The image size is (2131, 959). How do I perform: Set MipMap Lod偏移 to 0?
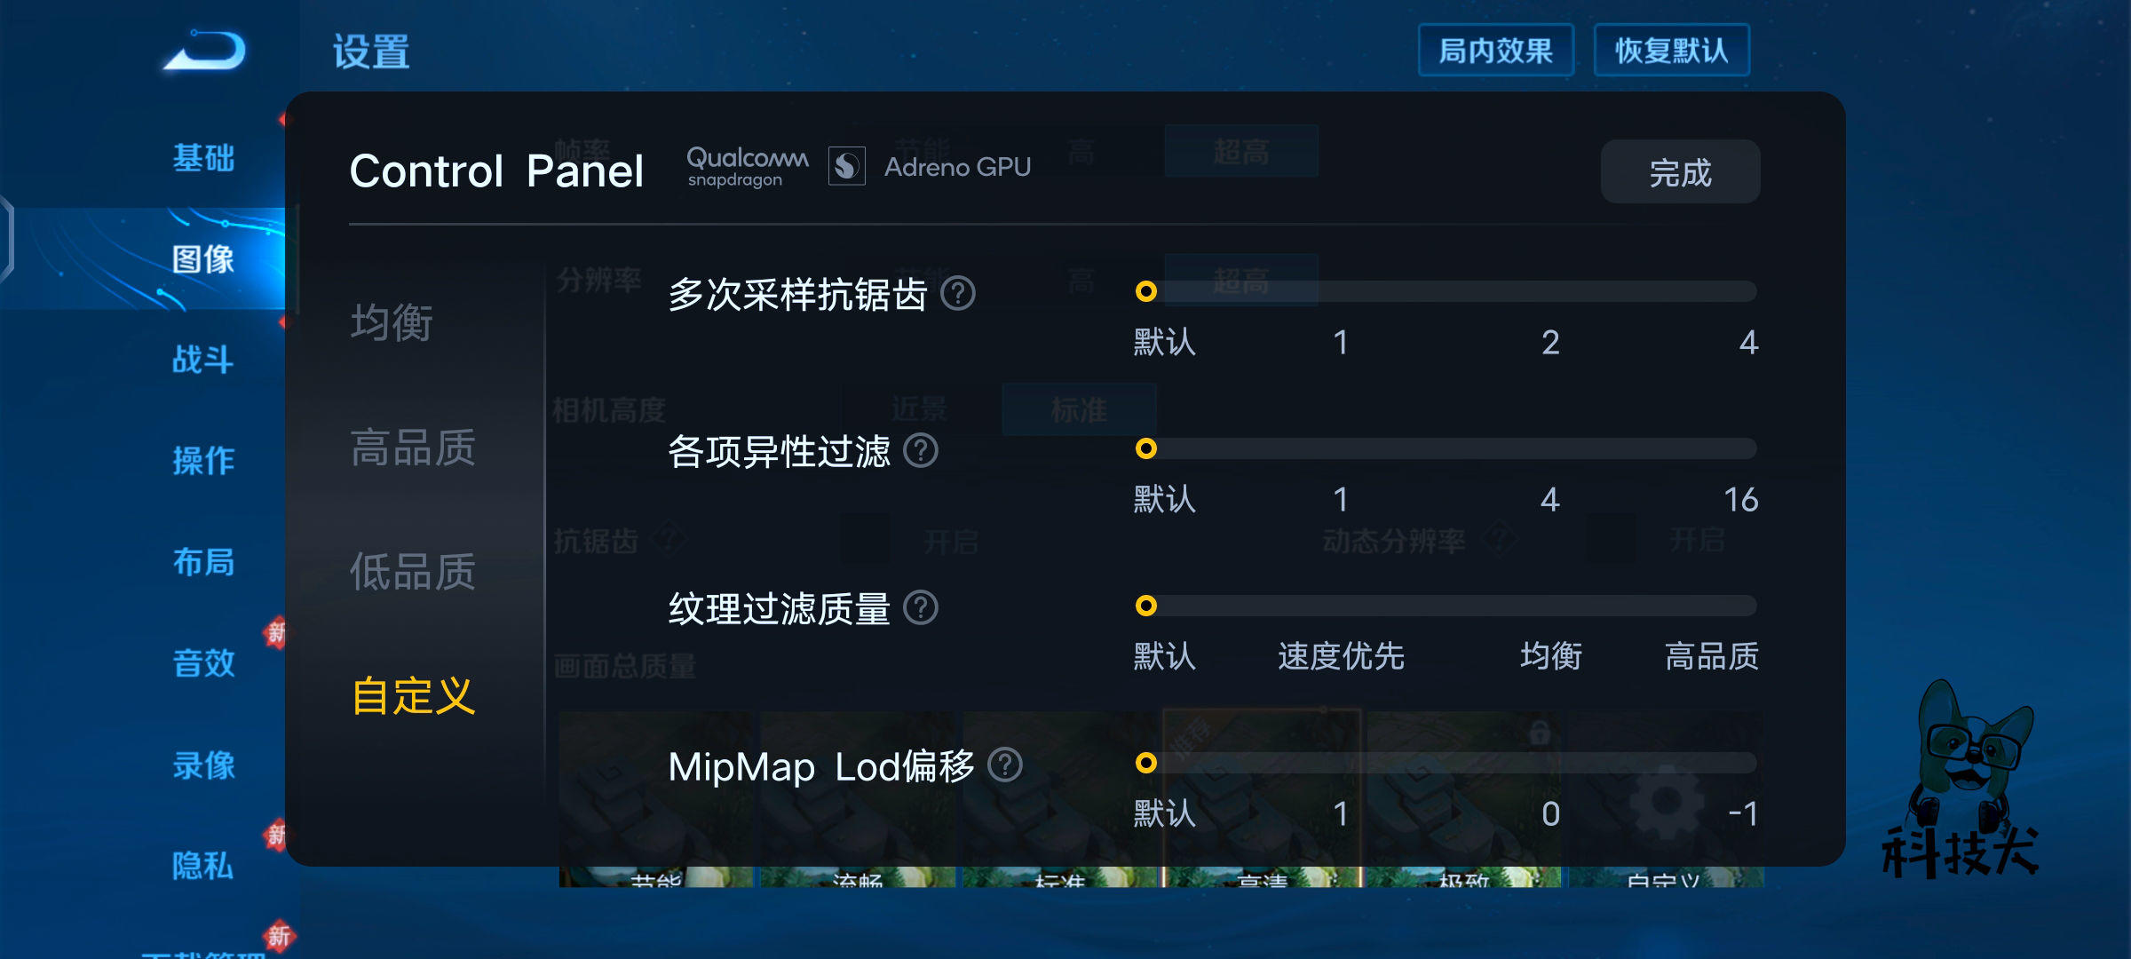pyautogui.click(x=1550, y=814)
